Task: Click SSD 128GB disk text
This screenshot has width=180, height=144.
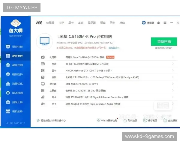Action: point(85,91)
